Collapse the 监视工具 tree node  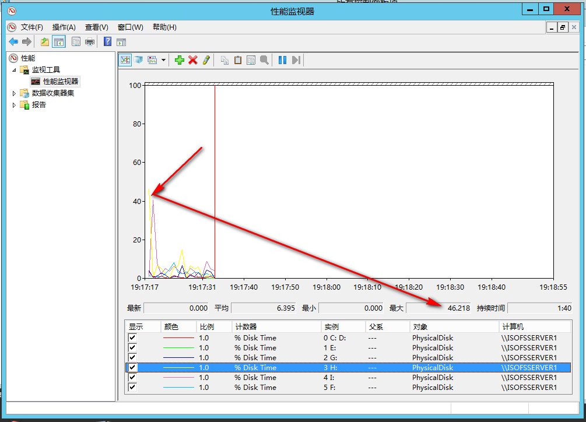tap(14, 70)
